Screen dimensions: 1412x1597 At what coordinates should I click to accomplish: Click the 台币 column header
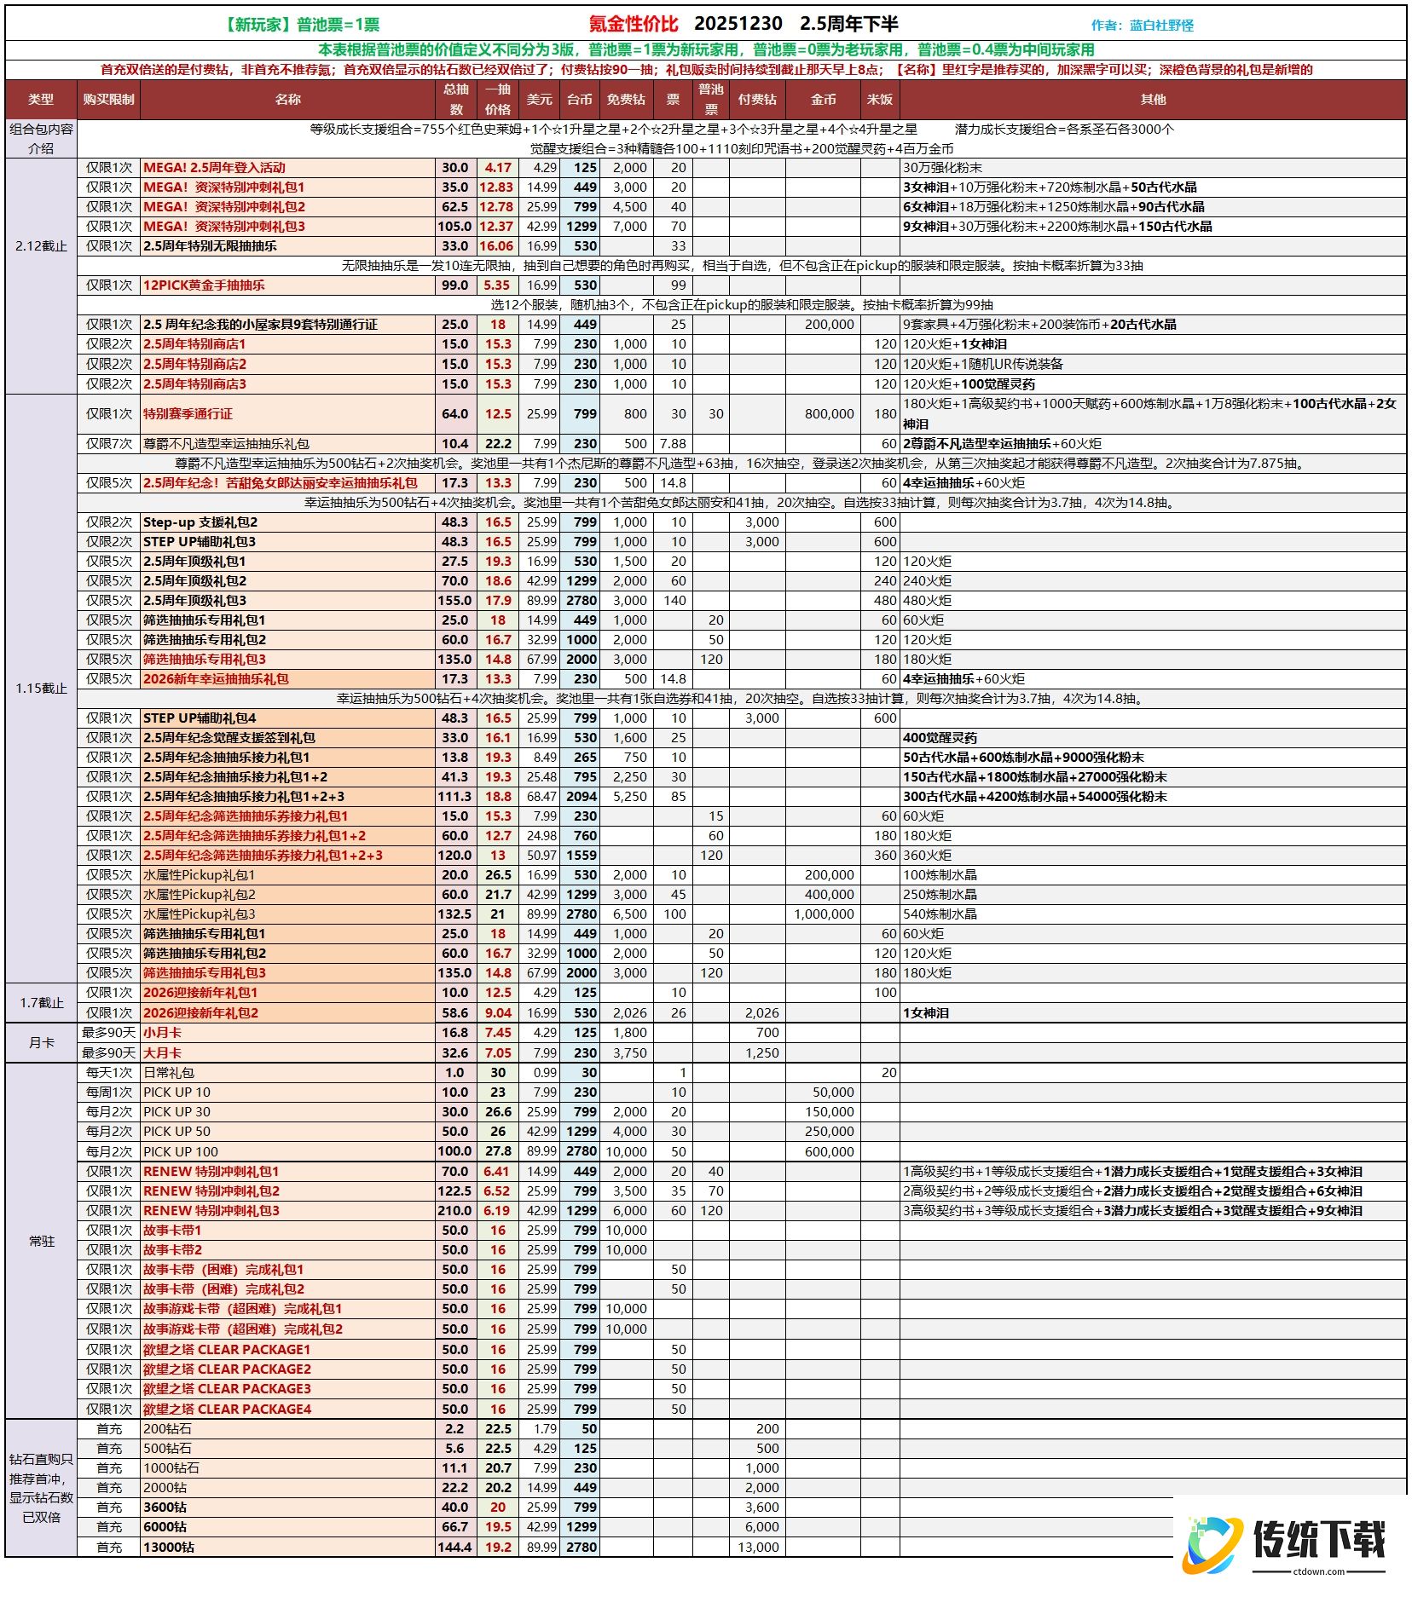pos(580,100)
